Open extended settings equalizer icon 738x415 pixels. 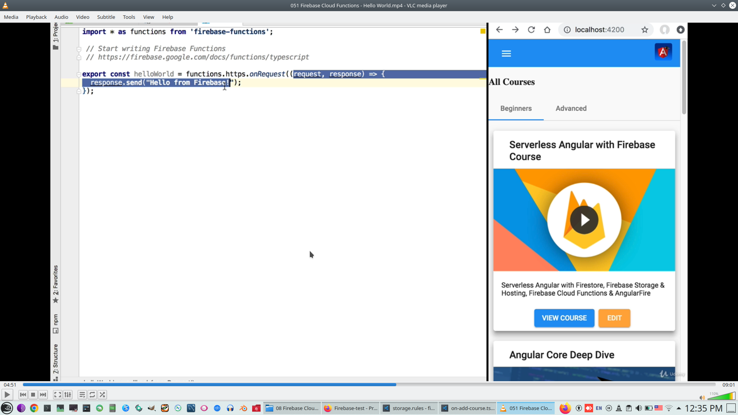click(68, 395)
